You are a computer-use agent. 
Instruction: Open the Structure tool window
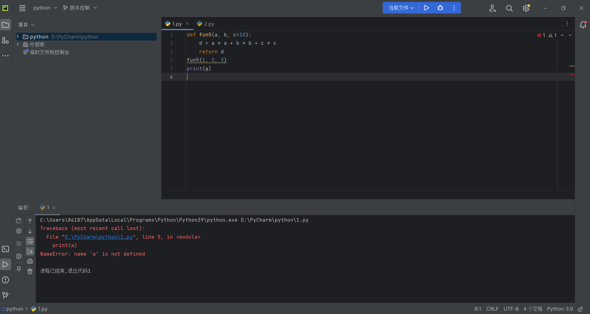click(6, 40)
